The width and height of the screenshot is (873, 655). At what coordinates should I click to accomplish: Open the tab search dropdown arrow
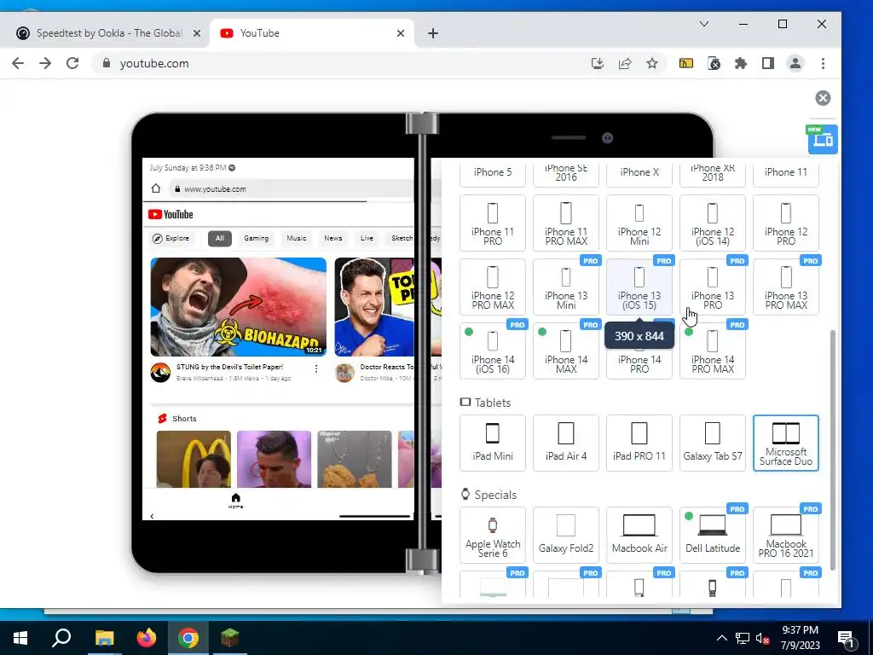(x=703, y=24)
